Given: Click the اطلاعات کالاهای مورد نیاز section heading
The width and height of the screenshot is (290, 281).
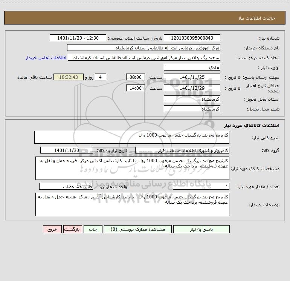Looking at the screenshot, I should 251,126.
